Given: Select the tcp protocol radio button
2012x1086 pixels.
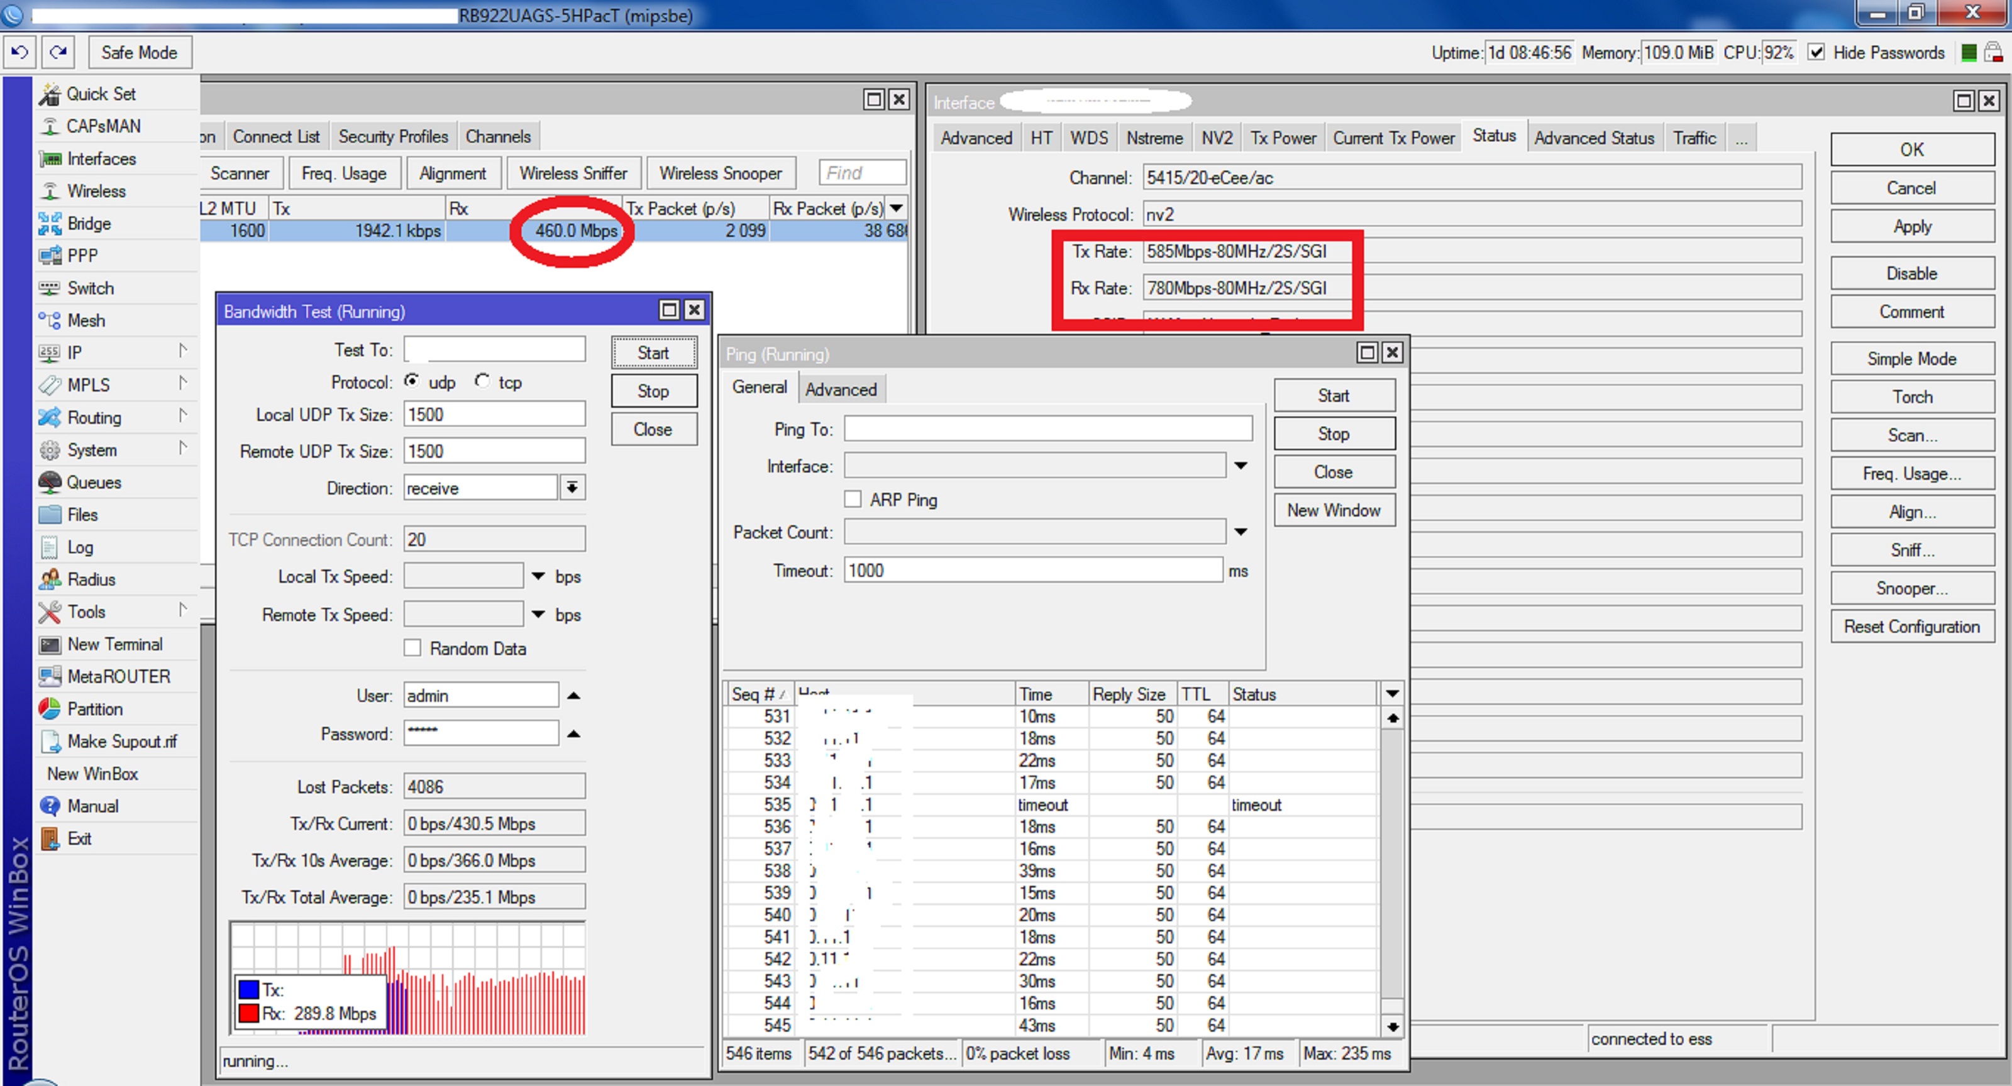Looking at the screenshot, I should pos(482,381).
